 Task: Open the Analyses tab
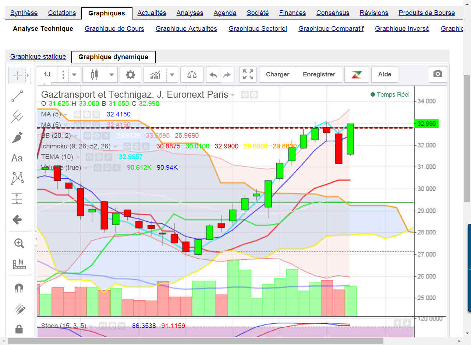tap(190, 13)
